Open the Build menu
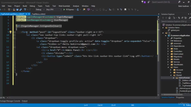 coord(25,6)
